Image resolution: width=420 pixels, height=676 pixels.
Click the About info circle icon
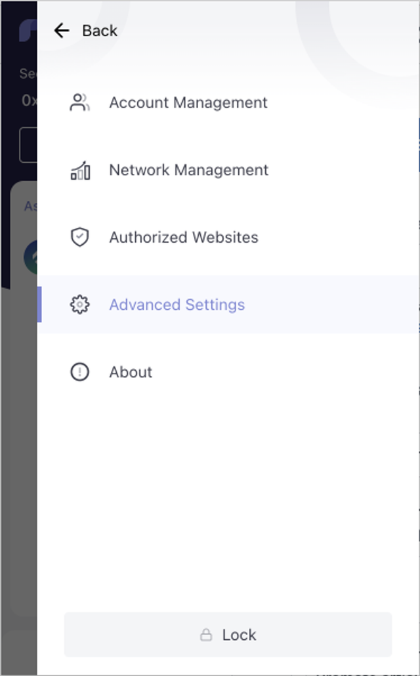(79, 372)
